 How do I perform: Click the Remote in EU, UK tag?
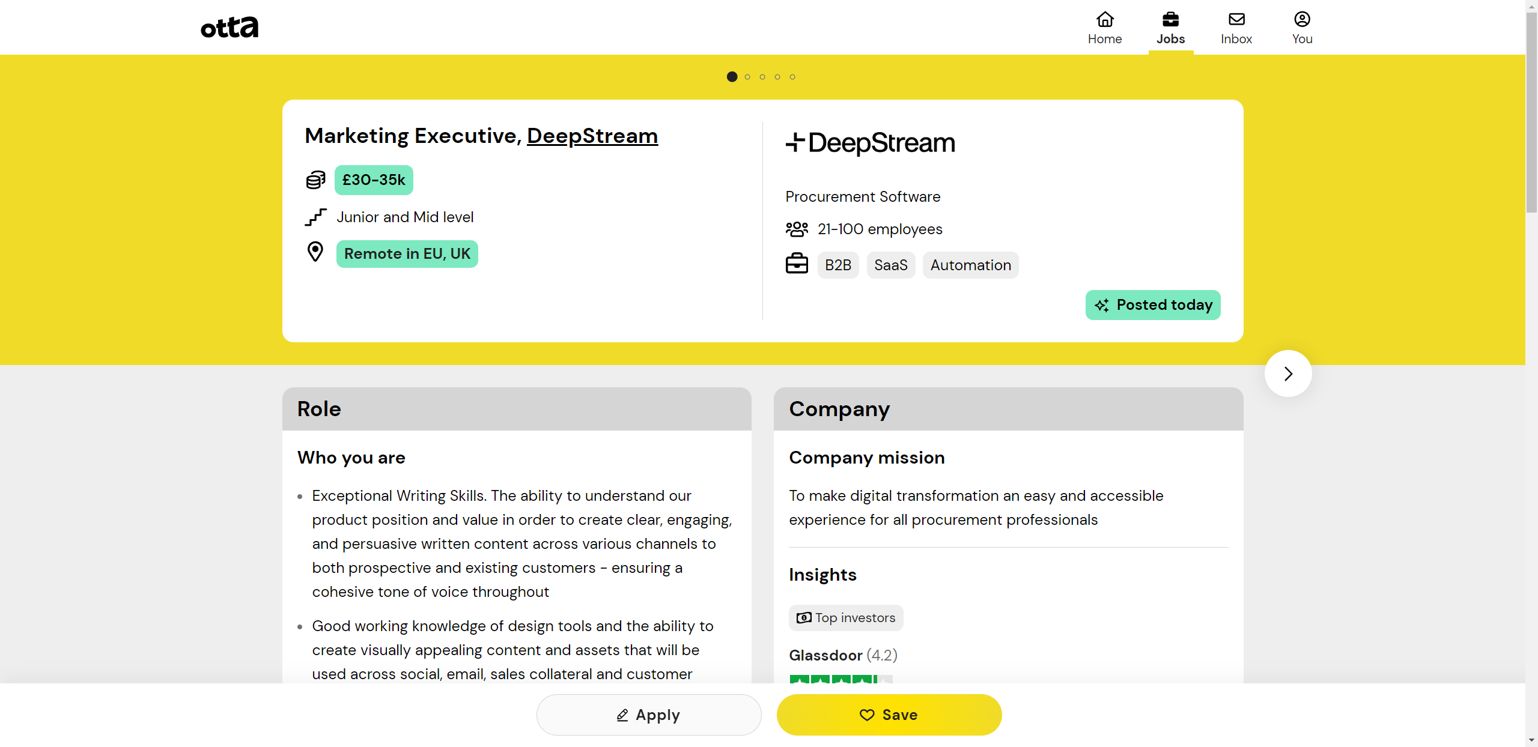click(x=407, y=254)
